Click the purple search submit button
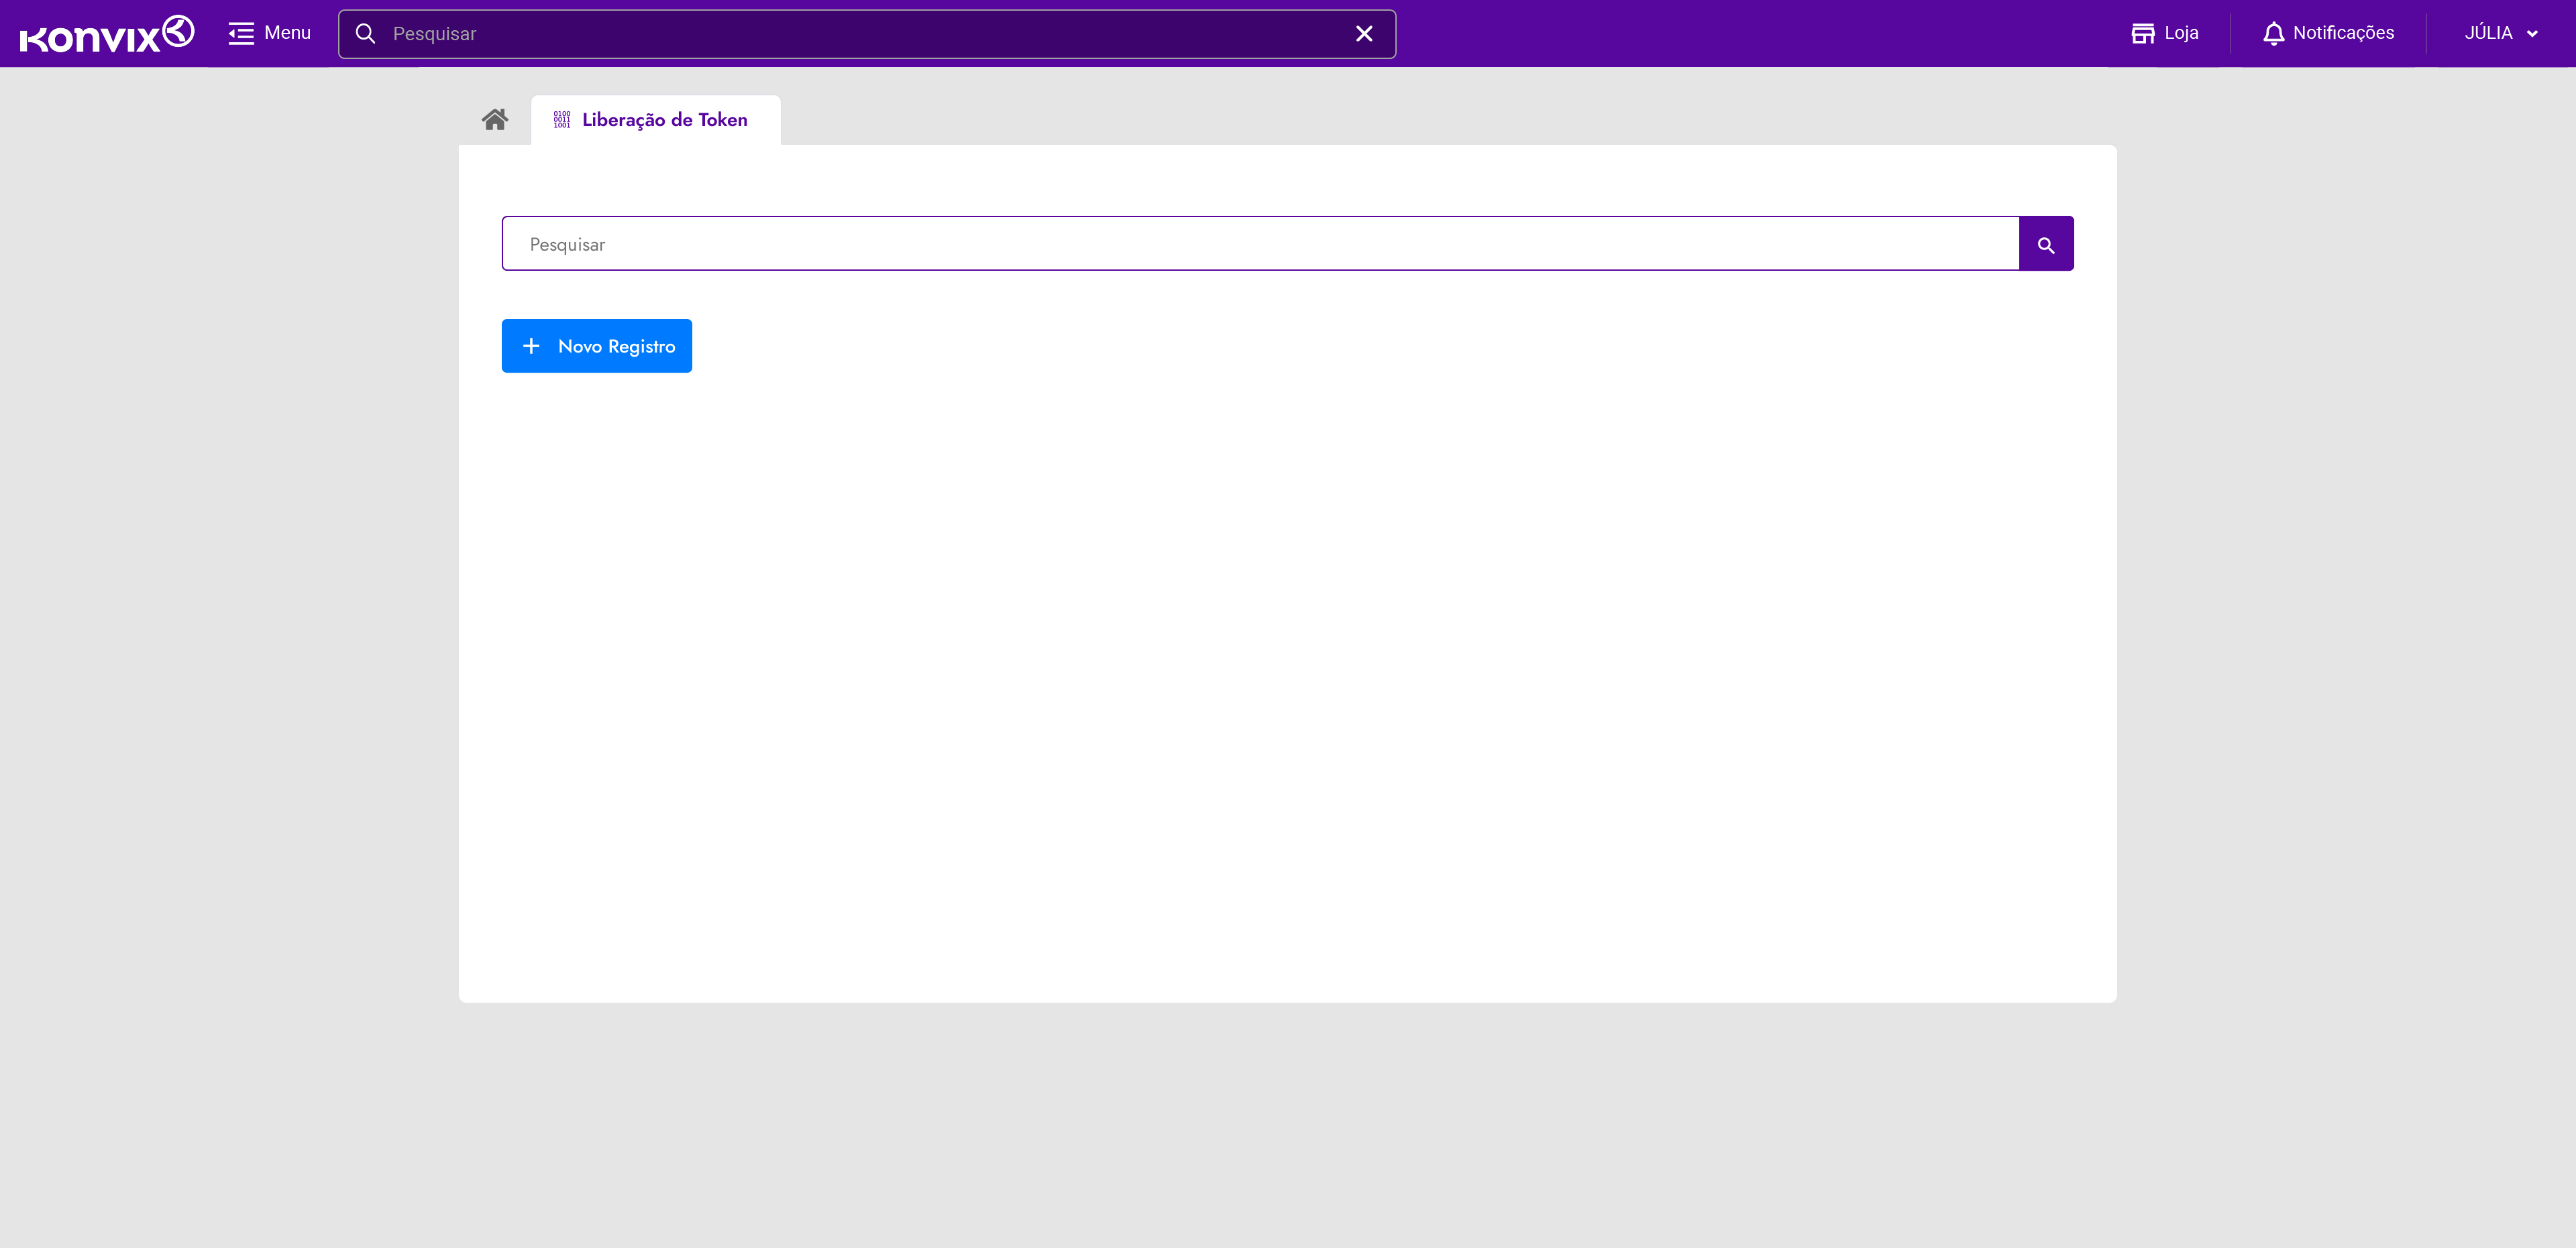Image resolution: width=2576 pixels, height=1248 pixels. coord(2045,244)
